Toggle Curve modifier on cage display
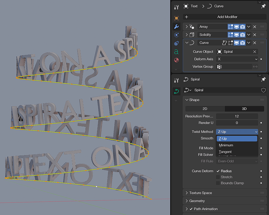The image size is (269, 215). click(x=224, y=43)
